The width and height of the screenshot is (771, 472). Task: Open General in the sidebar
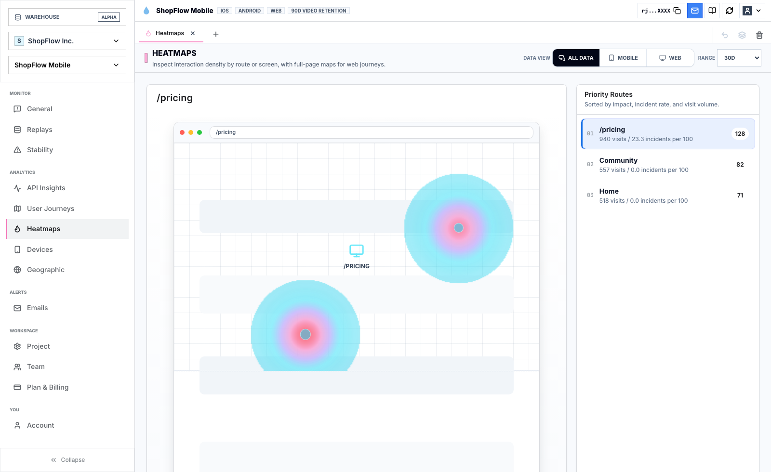pyautogui.click(x=67, y=109)
